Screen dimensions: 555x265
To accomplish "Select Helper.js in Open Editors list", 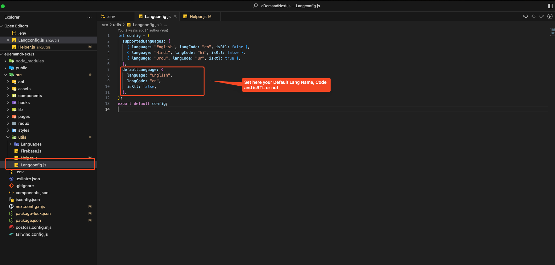I will coord(26,47).
